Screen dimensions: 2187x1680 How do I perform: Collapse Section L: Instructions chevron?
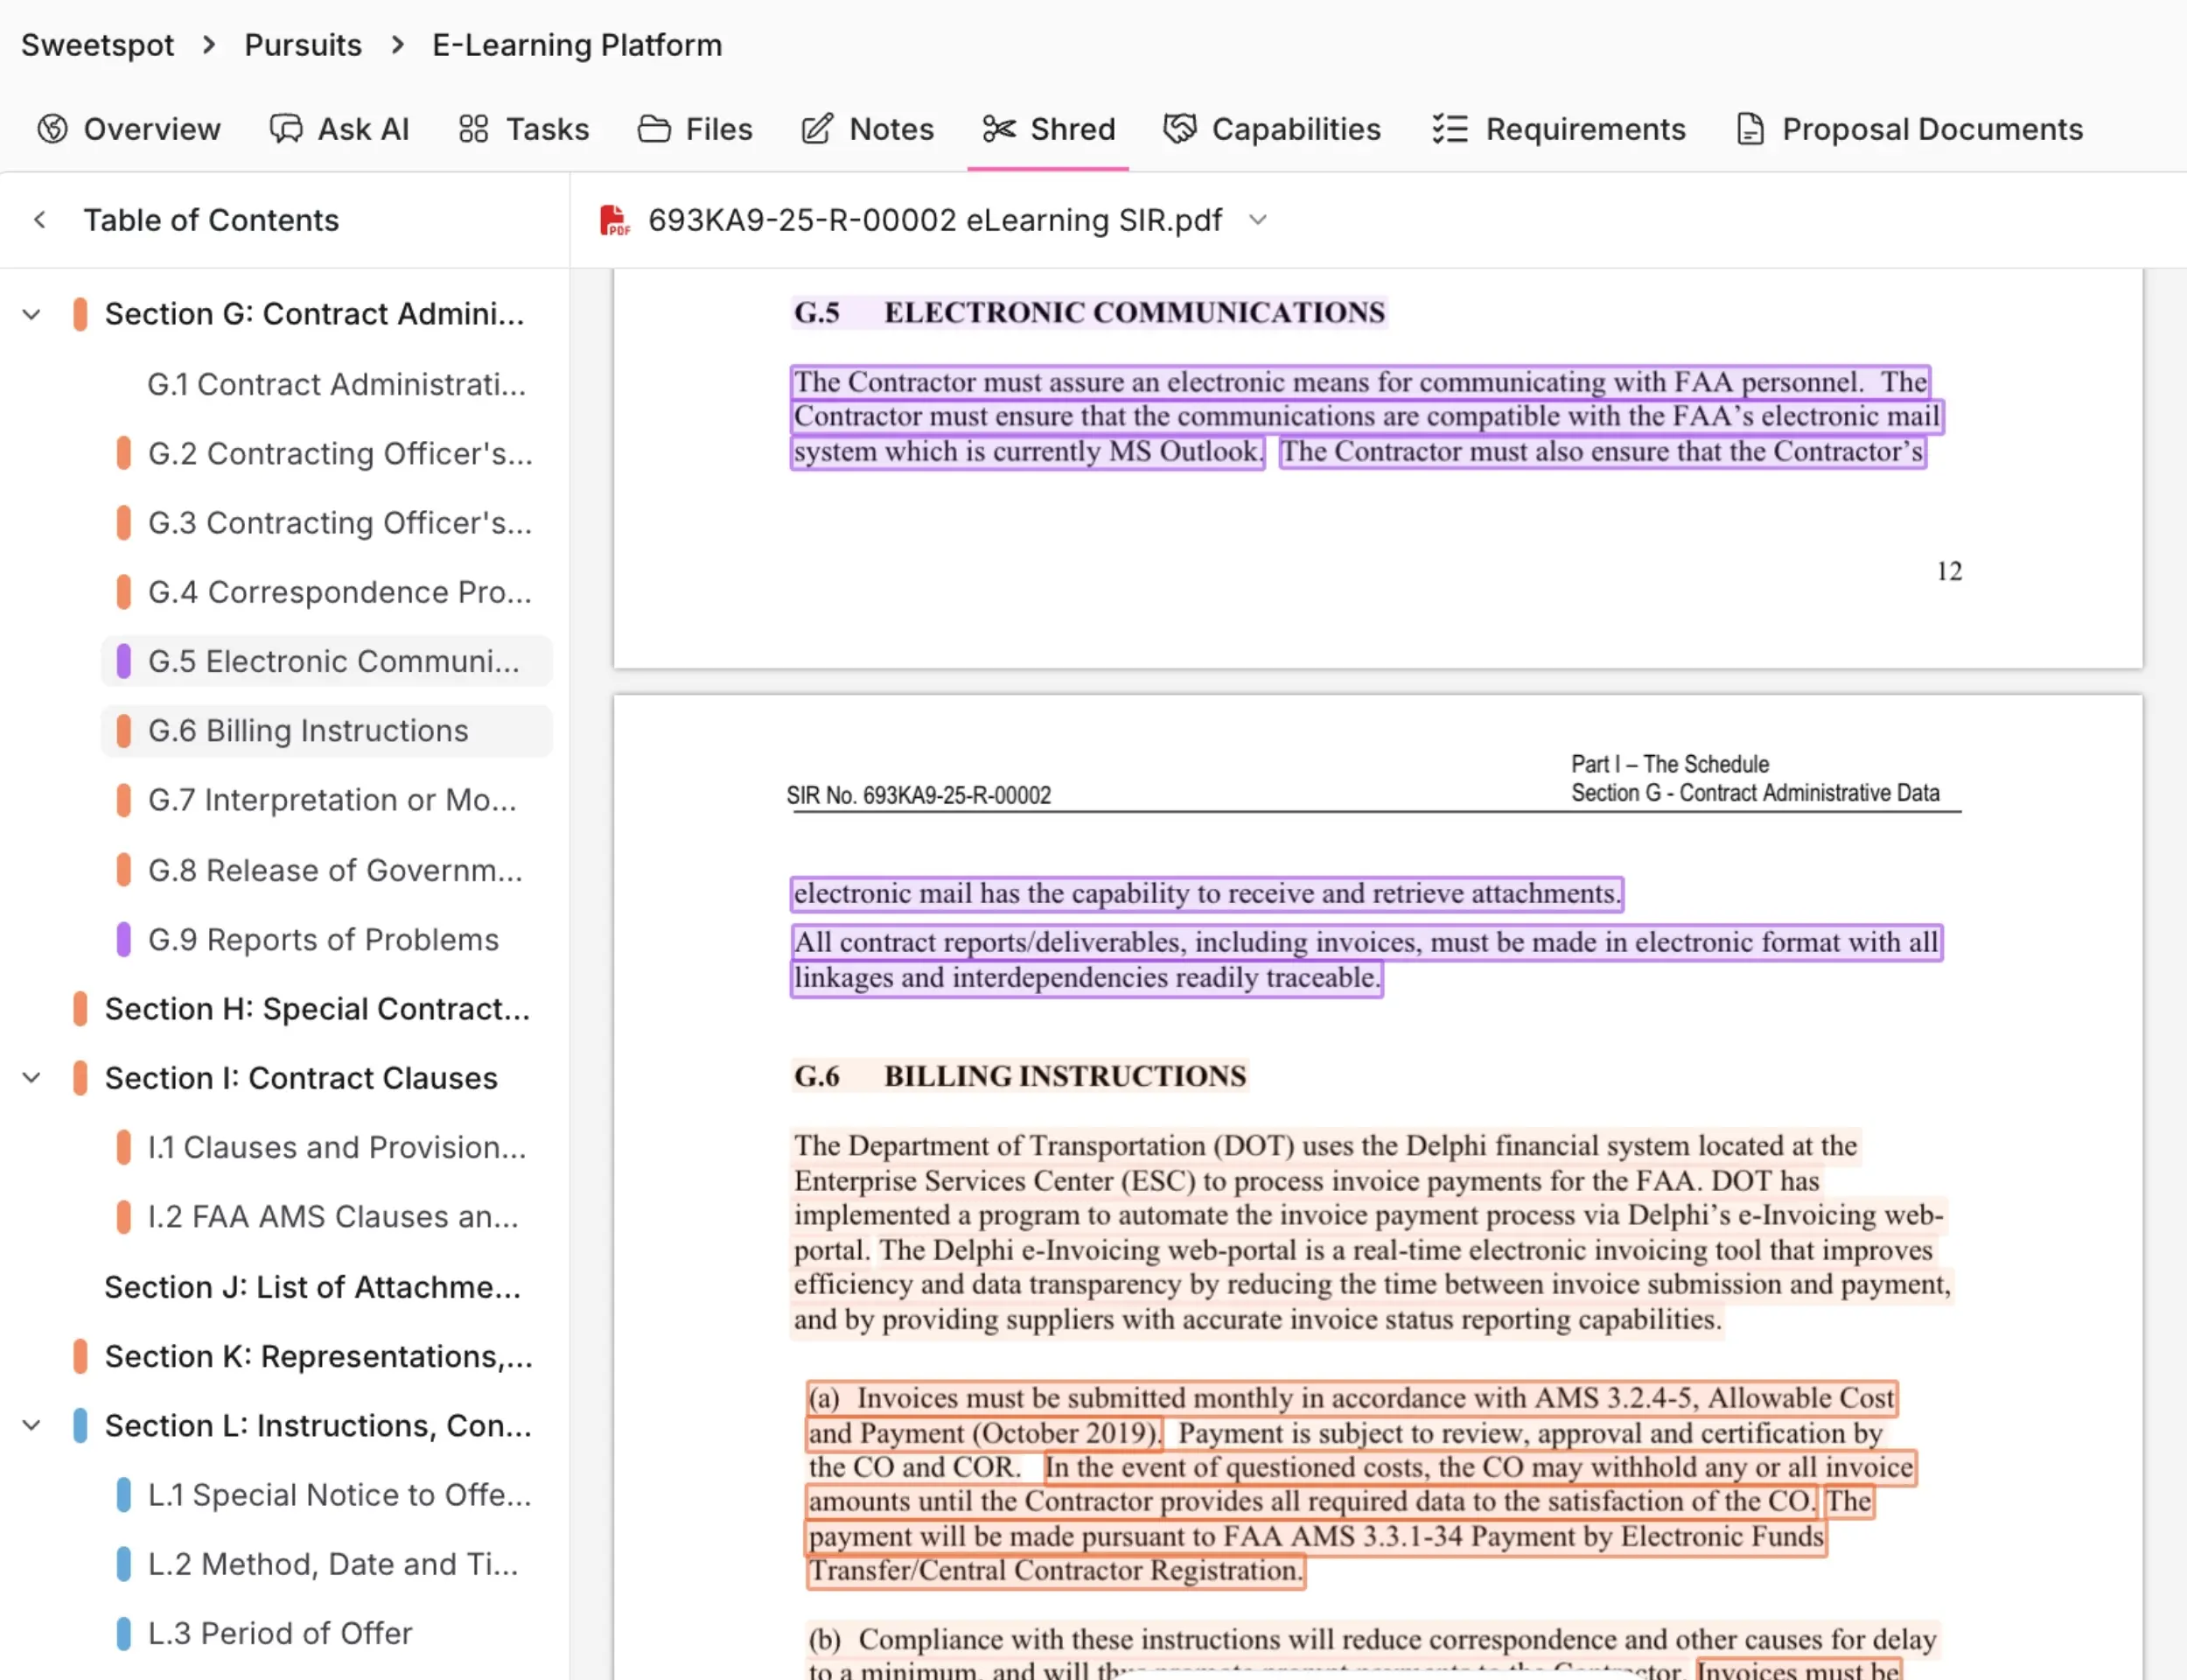[32, 1425]
